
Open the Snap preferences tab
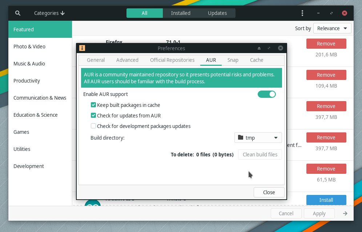click(x=233, y=60)
